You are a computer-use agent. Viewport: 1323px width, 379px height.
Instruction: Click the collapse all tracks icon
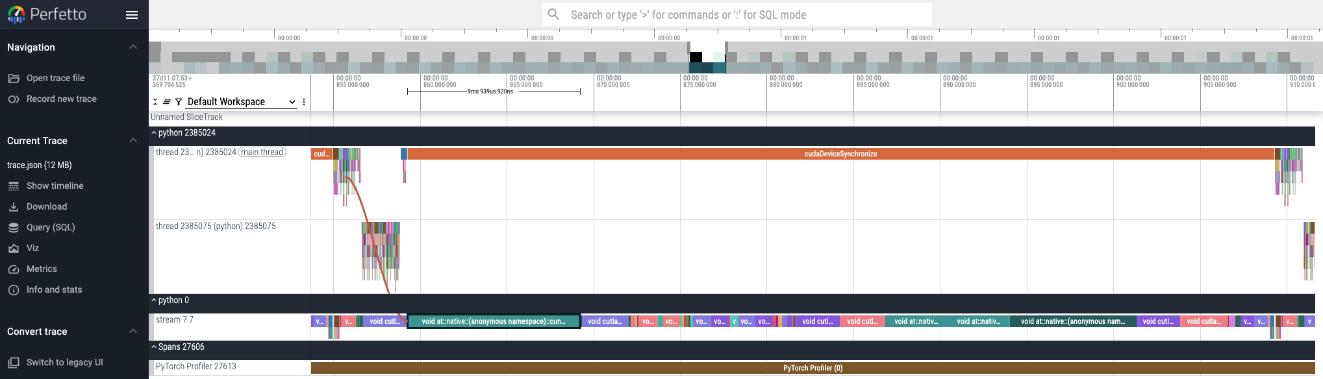pos(155,102)
